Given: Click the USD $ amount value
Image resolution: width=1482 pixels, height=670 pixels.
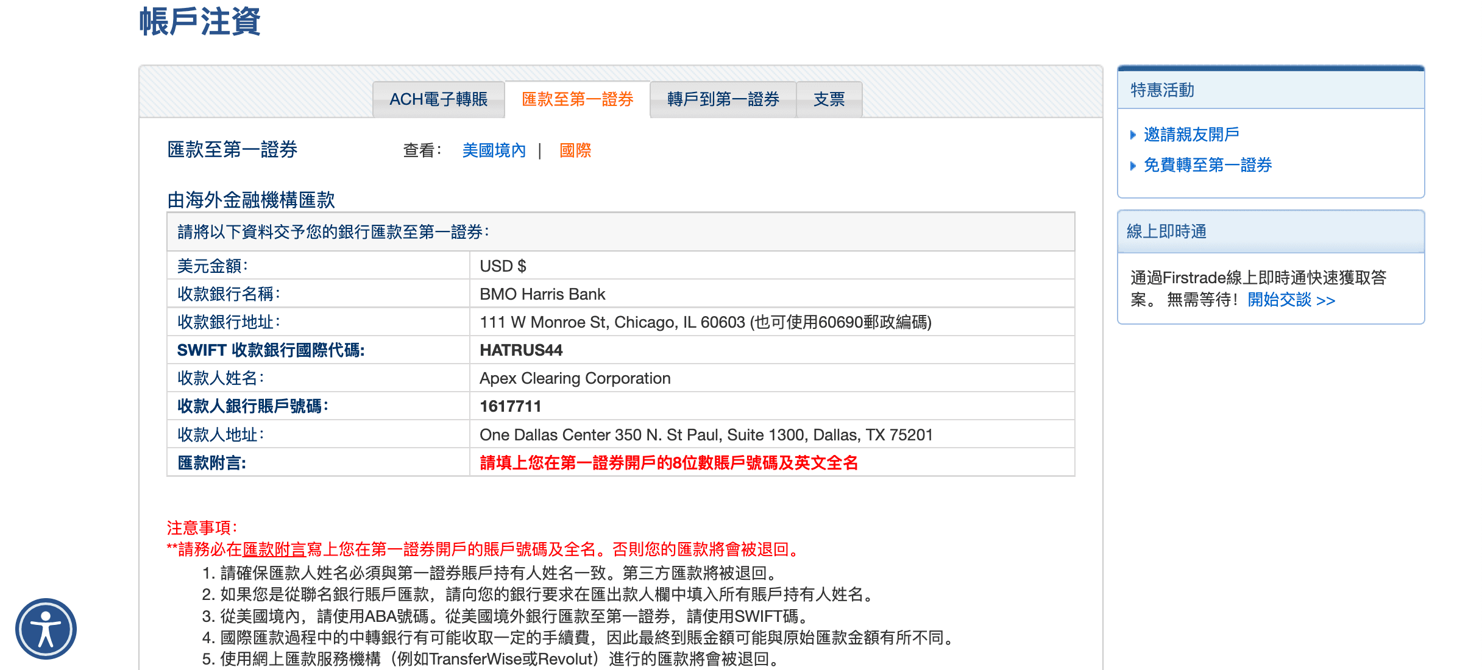Looking at the screenshot, I should coord(503,266).
